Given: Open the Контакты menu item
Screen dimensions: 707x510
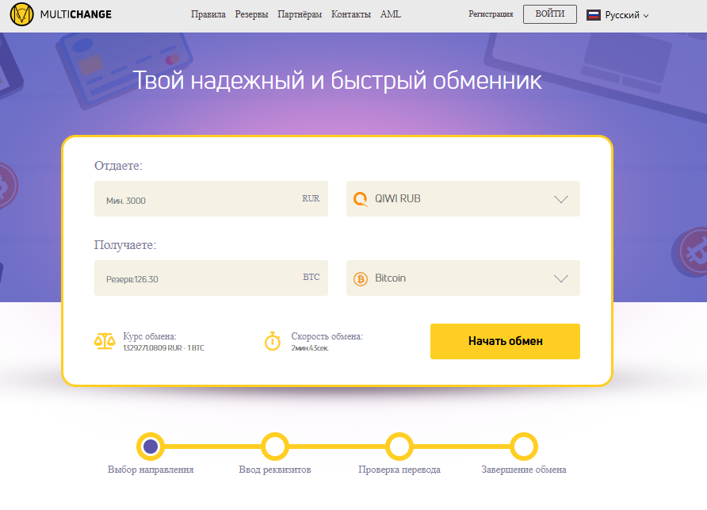Looking at the screenshot, I should (351, 14).
